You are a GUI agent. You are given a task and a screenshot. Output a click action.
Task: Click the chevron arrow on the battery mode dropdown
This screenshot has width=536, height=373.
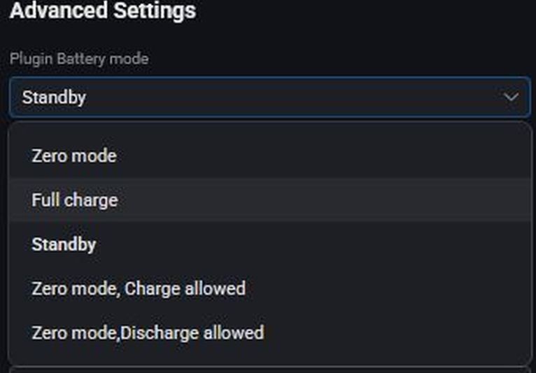(x=511, y=97)
